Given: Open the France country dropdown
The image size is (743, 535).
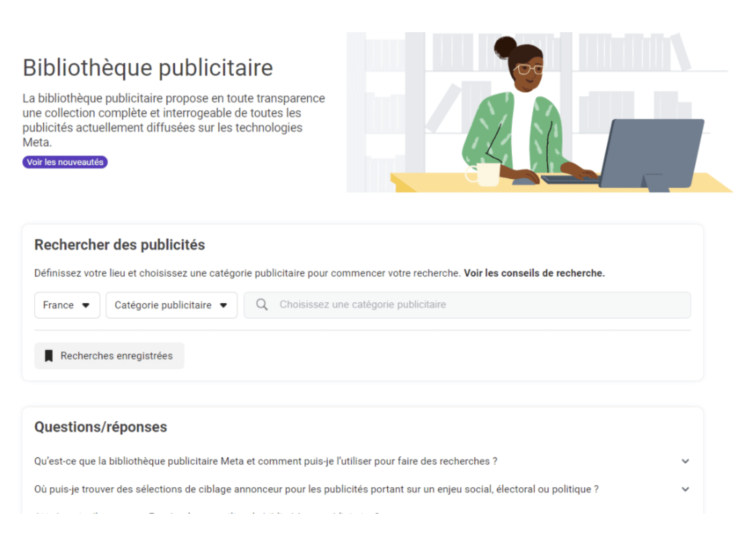Looking at the screenshot, I should point(67,305).
